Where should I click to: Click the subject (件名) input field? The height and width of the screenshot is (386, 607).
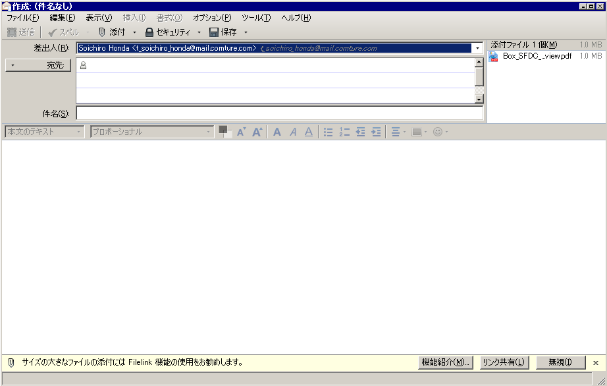[x=280, y=113]
